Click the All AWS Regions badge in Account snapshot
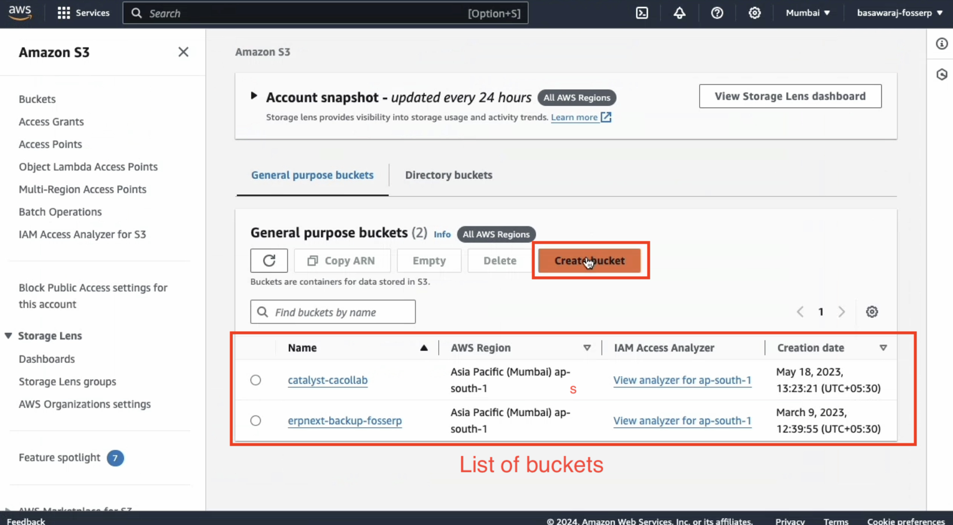The height and width of the screenshot is (525, 953). [x=577, y=98]
